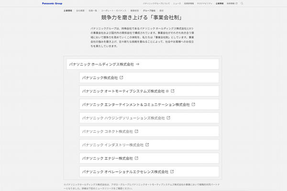This screenshot has height=191, width=287.
Task: Click external-link icon beside オペレーショナルエクセレンス
Action: pyautogui.click(x=172, y=171)
